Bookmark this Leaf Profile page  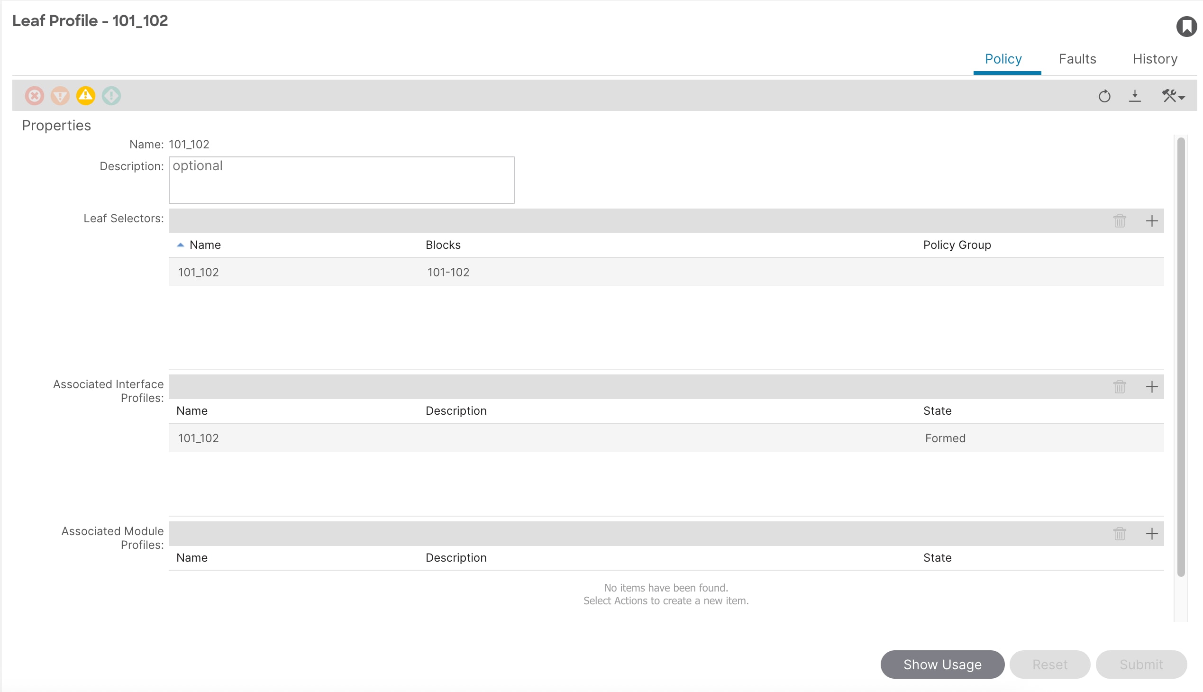(x=1186, y=26)
